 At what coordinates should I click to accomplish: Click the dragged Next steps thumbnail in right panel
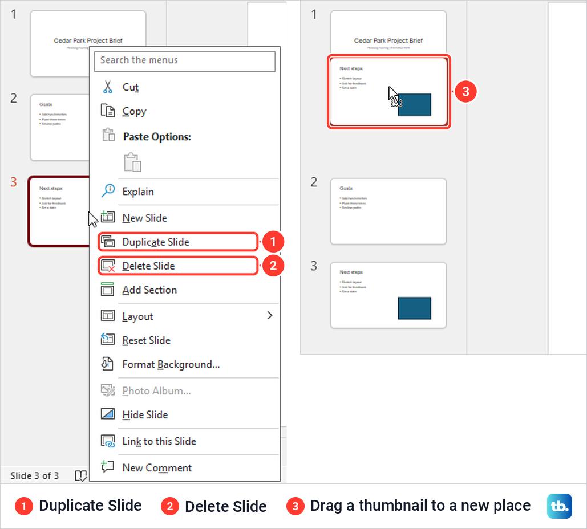point(388,92)
